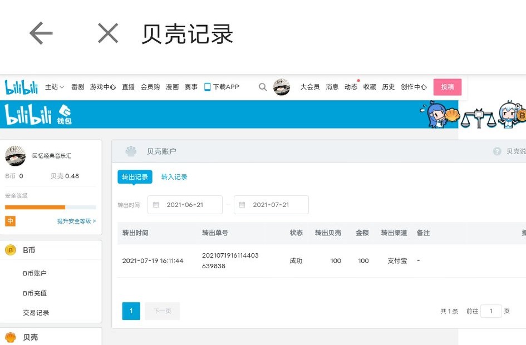The width and height of the screenshot is (526, 345).
Task: Click the bilibili logo in the navigation bar
Action: pyautogui.click(x=21, y=87)
